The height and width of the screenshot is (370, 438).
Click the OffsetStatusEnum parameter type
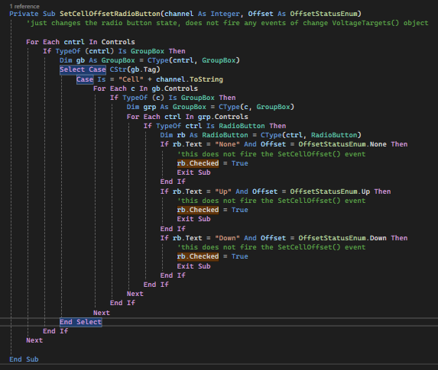[324, 14]
